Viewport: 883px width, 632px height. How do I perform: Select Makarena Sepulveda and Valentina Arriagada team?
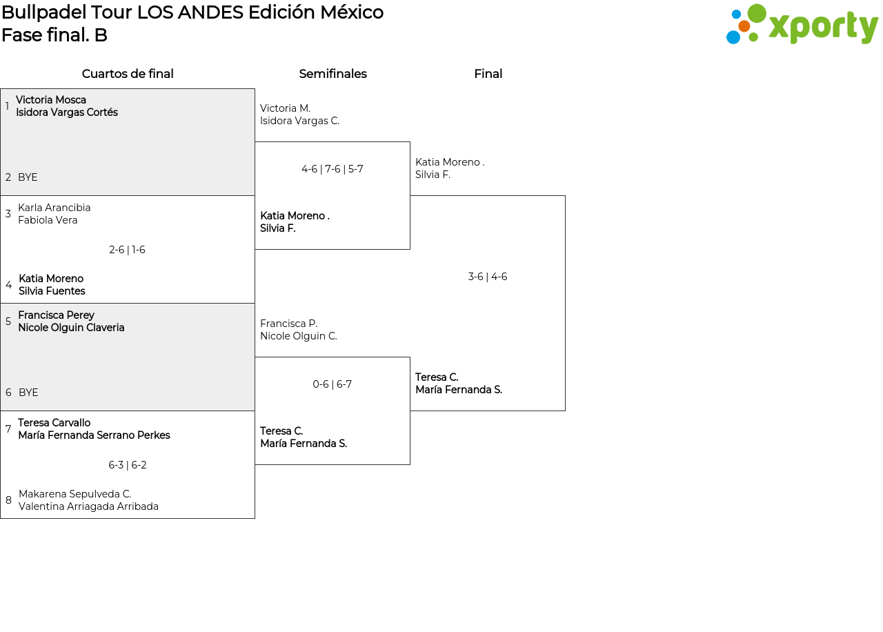[88, 500]
